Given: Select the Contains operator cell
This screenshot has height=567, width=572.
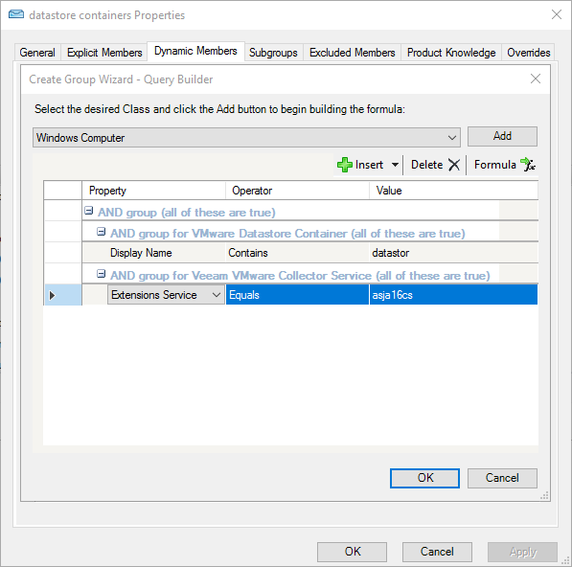Looking at the screenshot, I should click(x=297, y=253).
